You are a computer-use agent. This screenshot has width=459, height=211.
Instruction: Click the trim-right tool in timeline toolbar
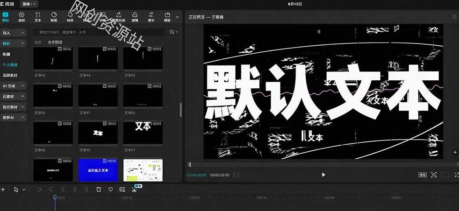pyautogui.click(x=86, y=190)
